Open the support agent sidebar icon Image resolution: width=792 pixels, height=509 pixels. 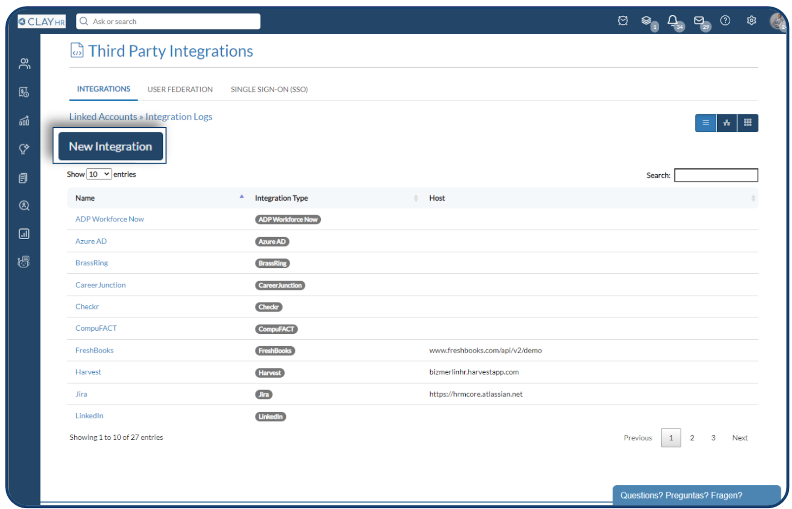24,261
